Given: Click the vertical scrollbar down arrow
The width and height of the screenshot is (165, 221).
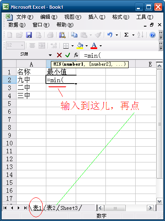Looking at the screenshot, I should coord(160,201).
